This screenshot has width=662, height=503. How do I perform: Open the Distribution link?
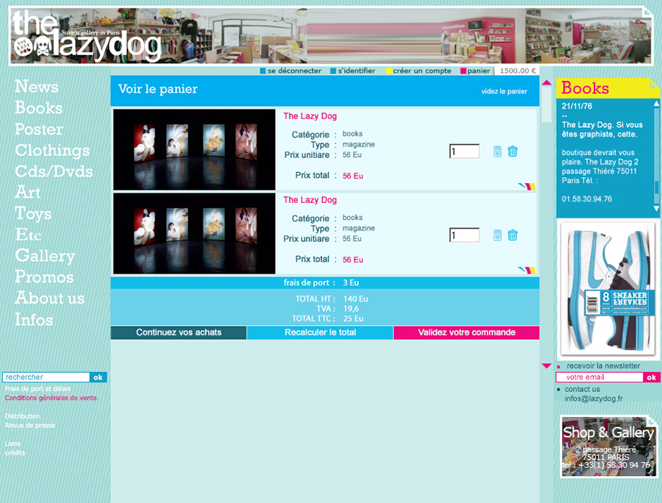pos(22,416)
